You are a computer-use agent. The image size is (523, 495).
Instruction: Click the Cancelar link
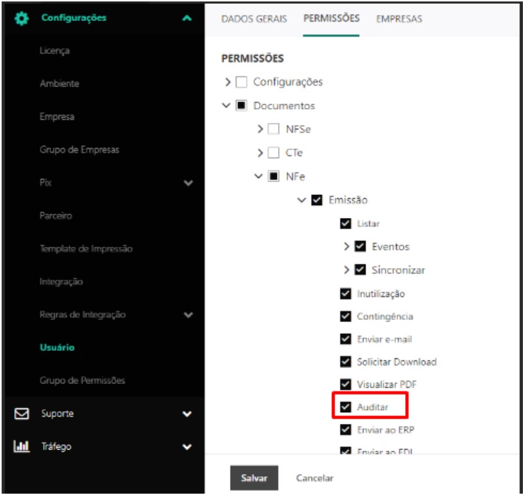(x=315, y=478)
